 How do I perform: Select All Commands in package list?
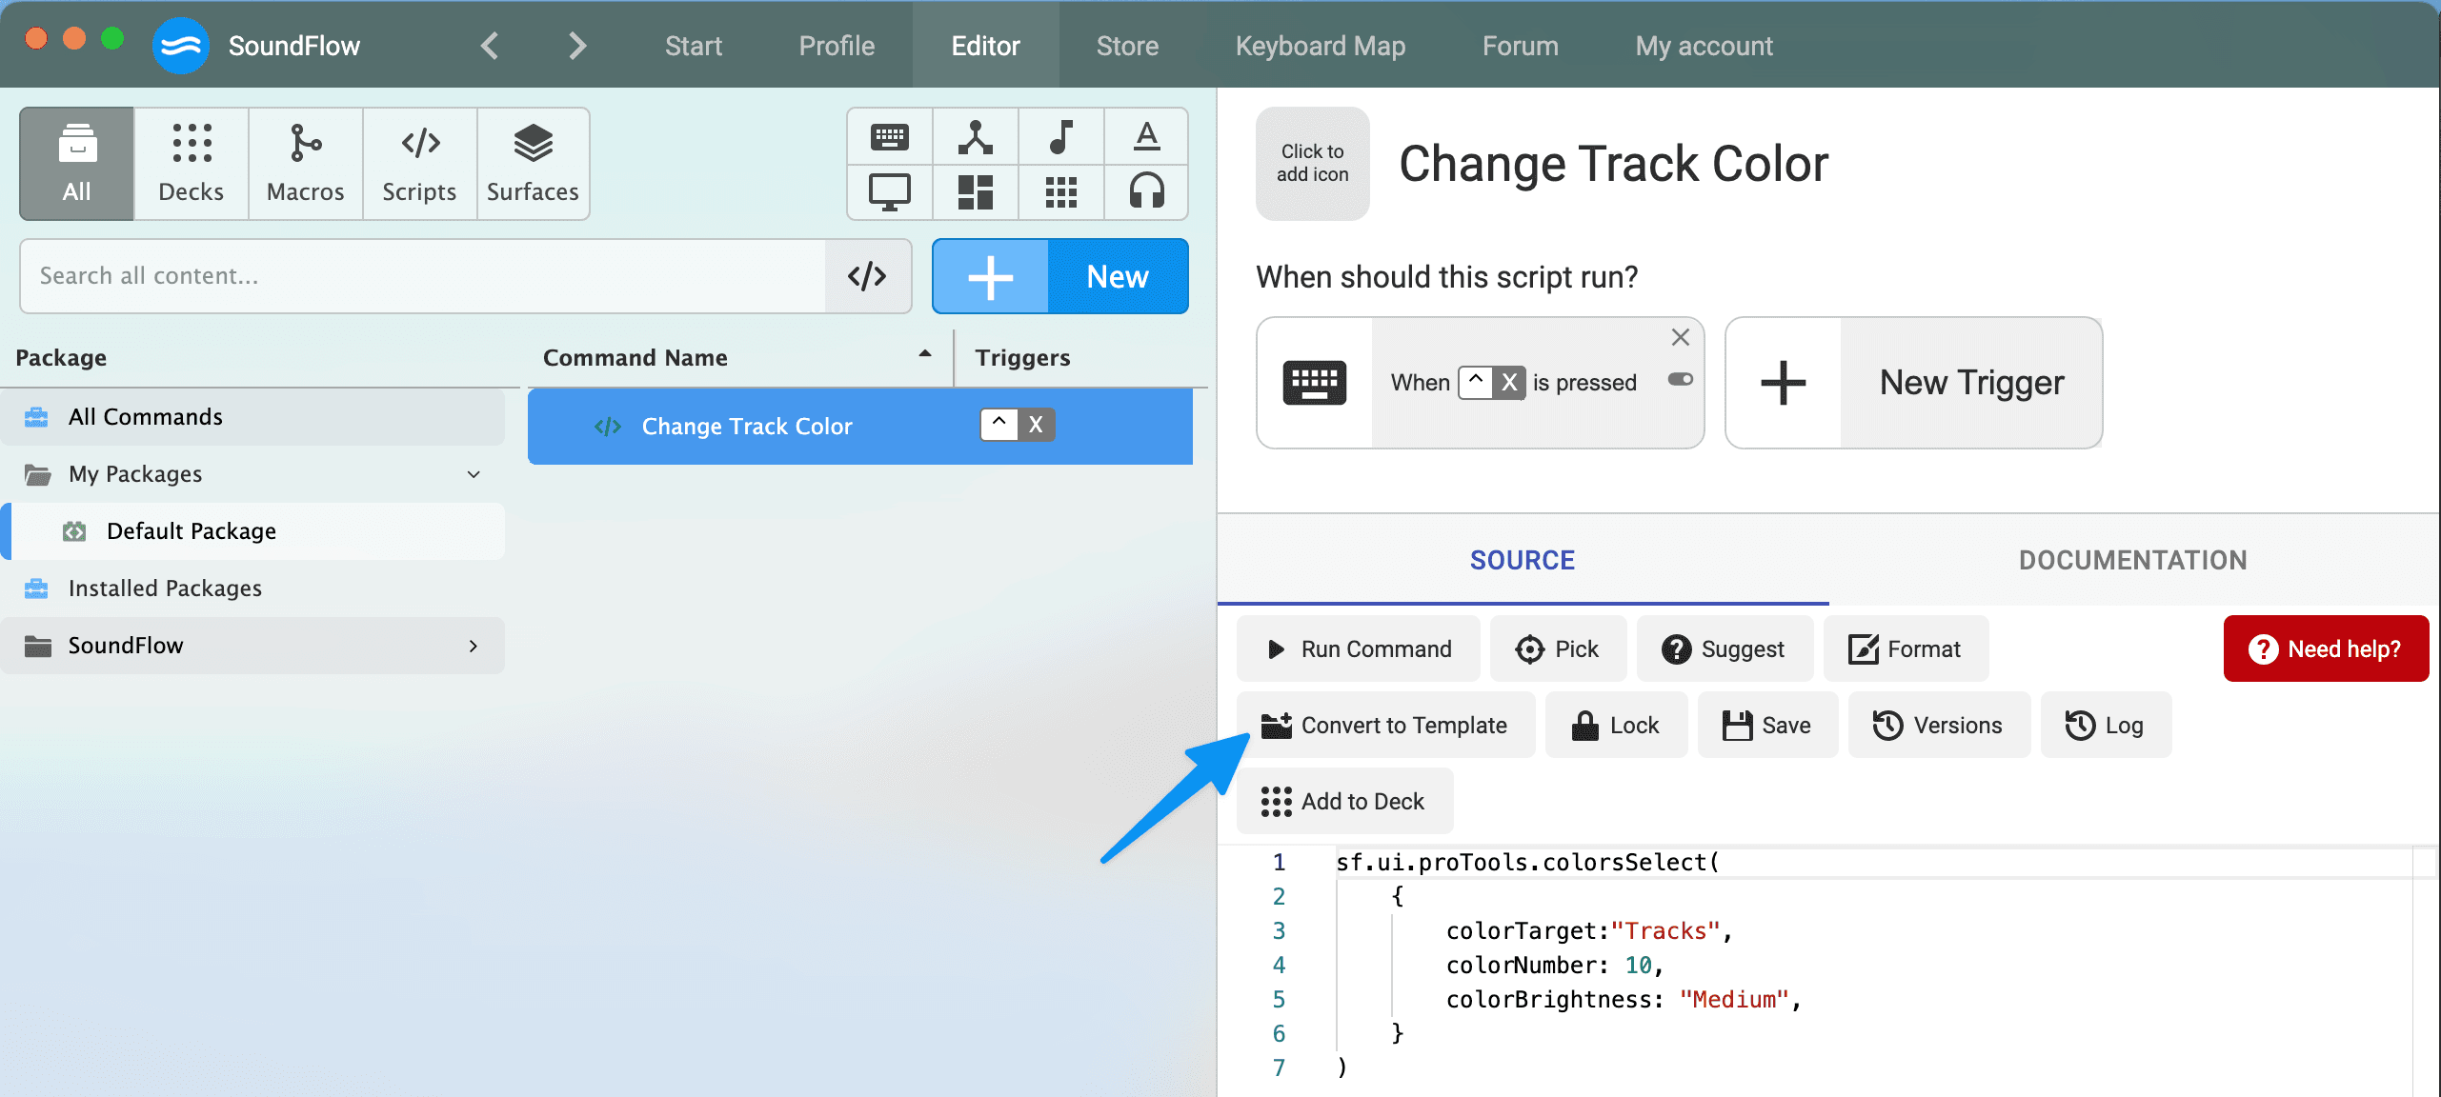pos(252,417)
